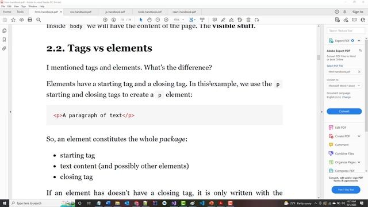This screenshot has height=207, width=368.
Task: Zoom in with the plus circle
Action: (x=166, y=20)
